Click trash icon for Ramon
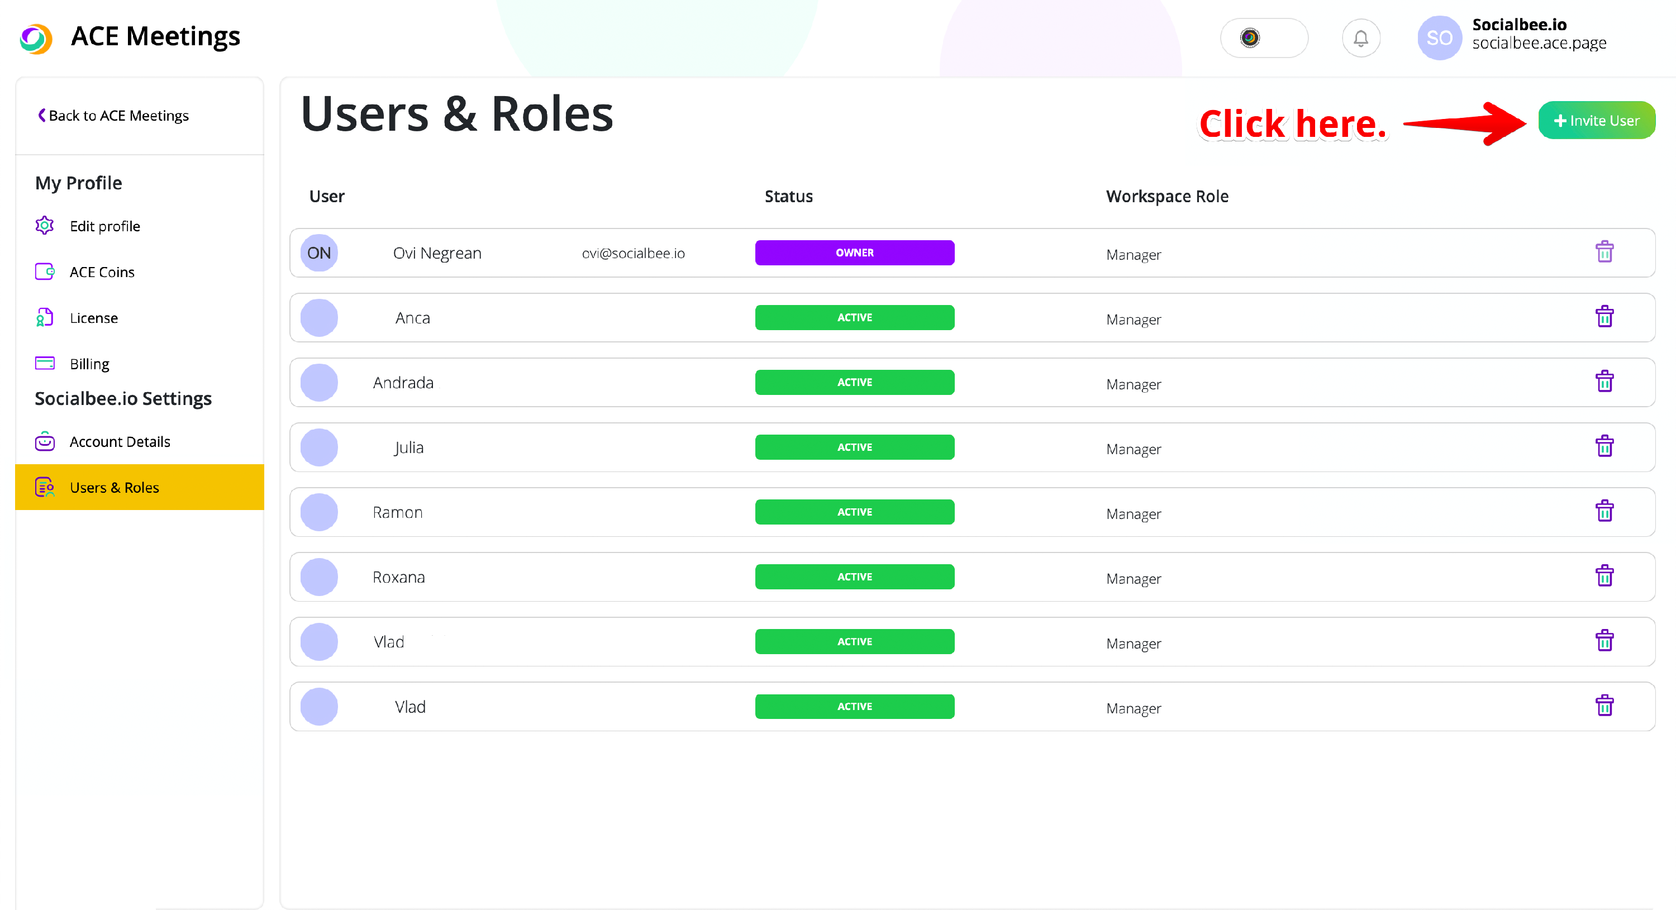Image resolution: width=1676 pixels, height=910 pixels. pyautogui.click(x=1604, y=511)
